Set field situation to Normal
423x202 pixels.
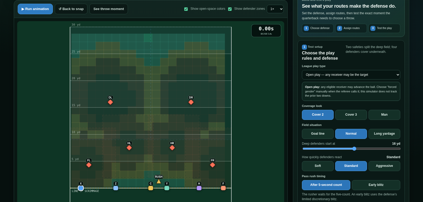(351, 134)
